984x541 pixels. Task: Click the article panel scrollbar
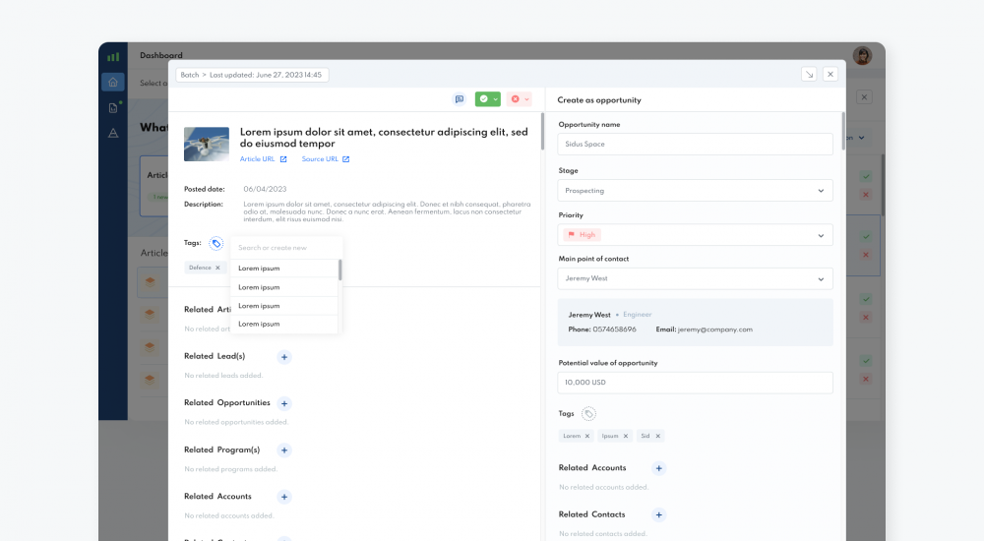tap(542, 131)
